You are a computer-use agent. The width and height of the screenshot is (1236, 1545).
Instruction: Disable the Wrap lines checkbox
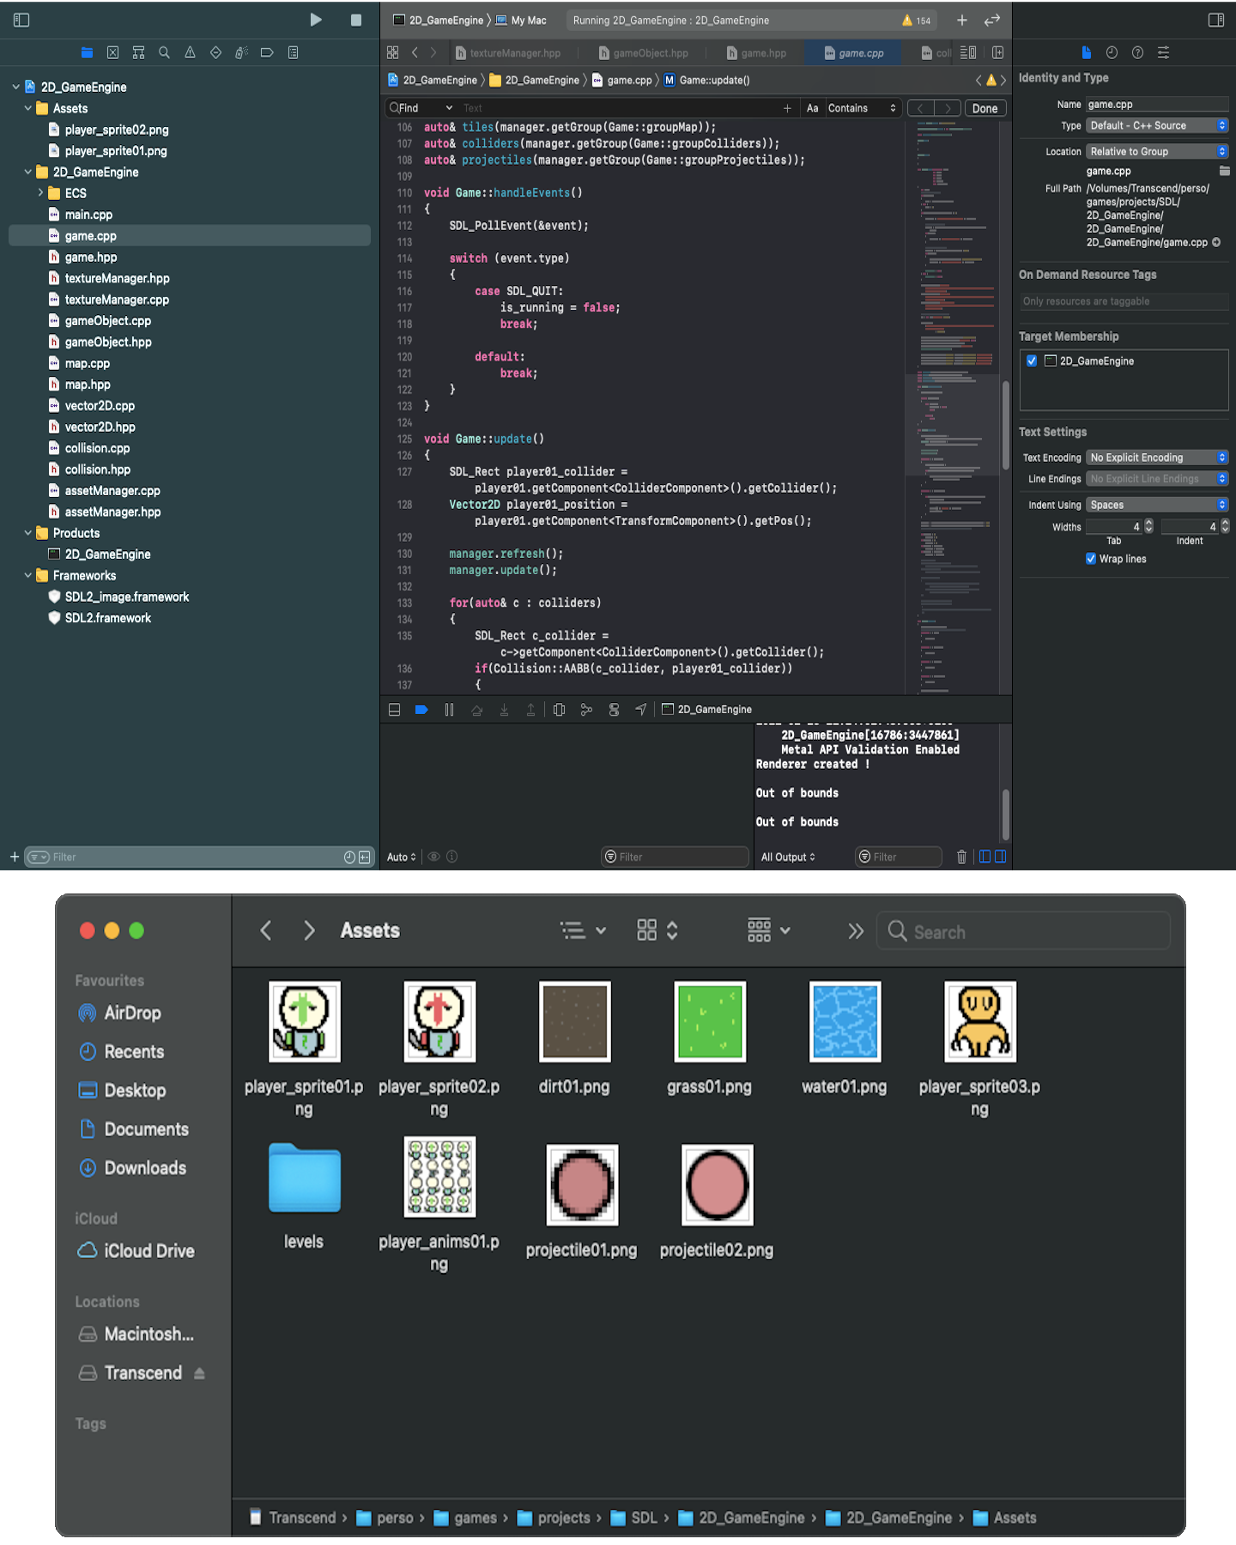click(1091, 559)
